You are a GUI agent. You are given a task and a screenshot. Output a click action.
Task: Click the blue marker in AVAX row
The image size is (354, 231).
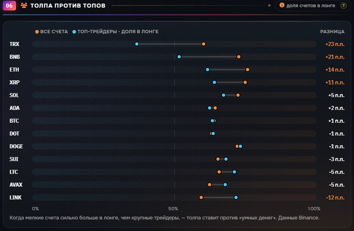225,185
